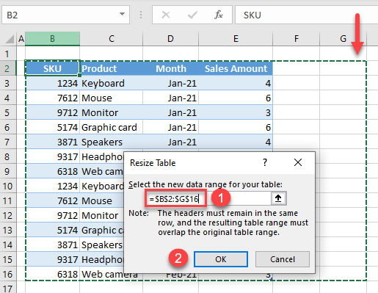Click SKU 1234 in row 10
The height and width of the screenshot is (293, 378).
[52, 187]
